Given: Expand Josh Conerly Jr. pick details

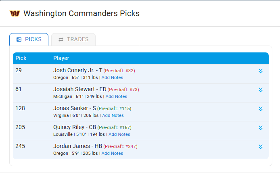Looking at the screenshot, I should [261, 71].
